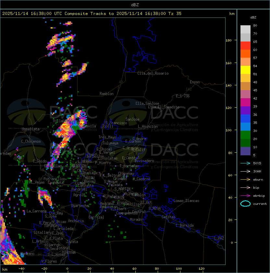Select the yellow eburn arrow symbol
The image size is (270, 273).
245,180
